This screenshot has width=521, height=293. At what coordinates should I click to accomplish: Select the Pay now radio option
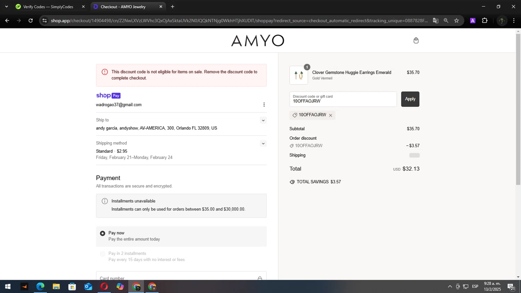pos(102,233)
